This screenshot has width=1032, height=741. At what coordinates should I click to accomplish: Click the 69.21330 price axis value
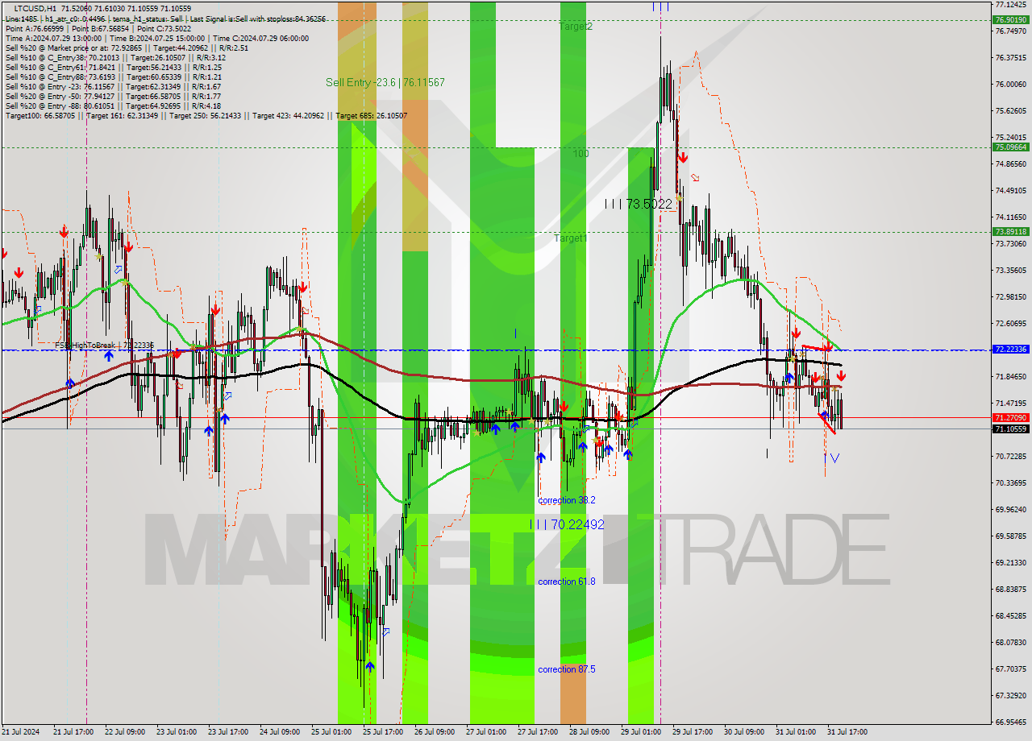pyautogui.click(x=1011, y=563)
